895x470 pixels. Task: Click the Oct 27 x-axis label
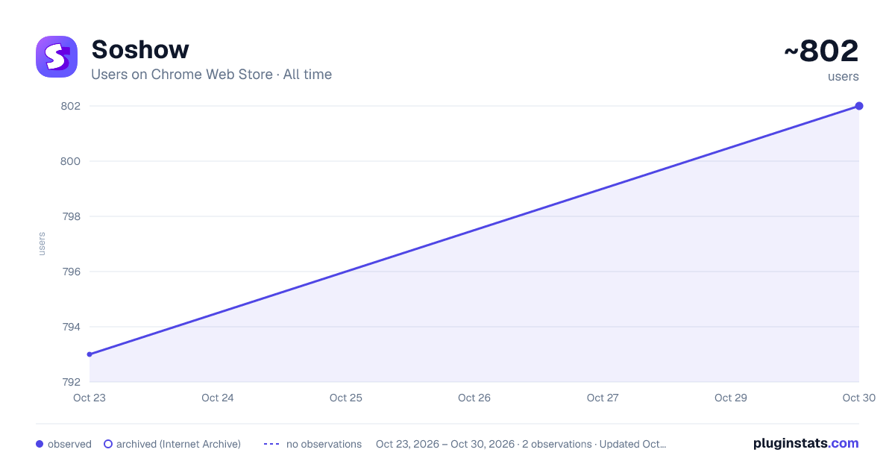[603, 398]
